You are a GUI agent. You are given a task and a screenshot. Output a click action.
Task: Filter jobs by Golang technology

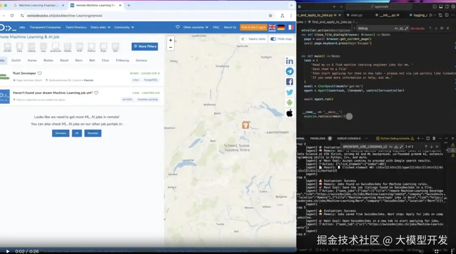[x=31, y=47]
